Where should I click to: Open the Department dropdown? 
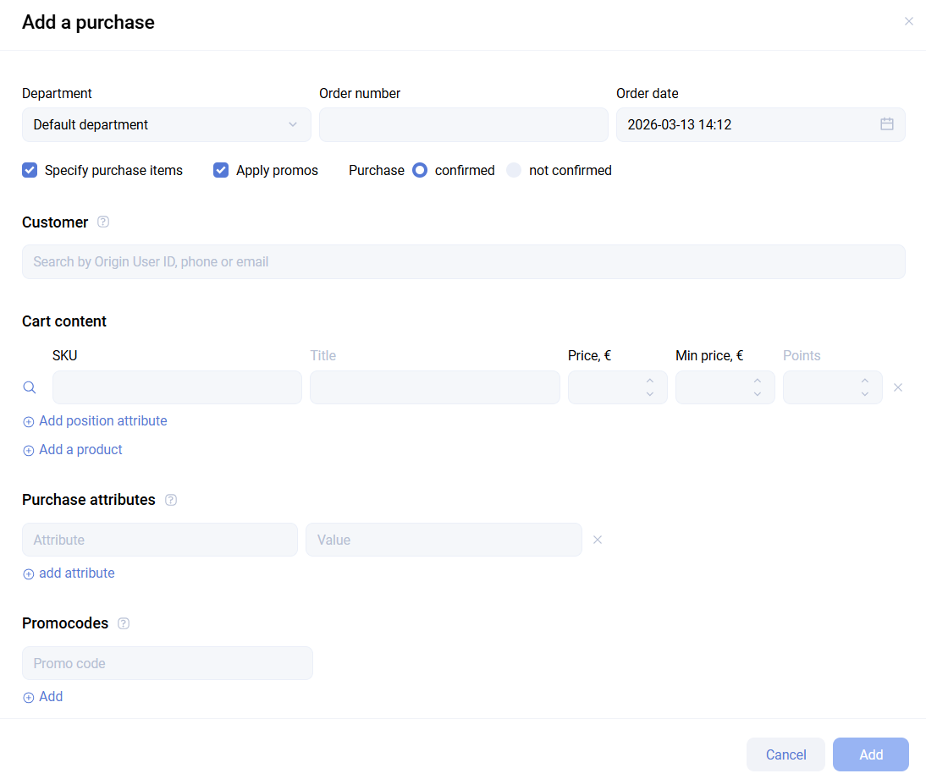[x=166, y=124]
